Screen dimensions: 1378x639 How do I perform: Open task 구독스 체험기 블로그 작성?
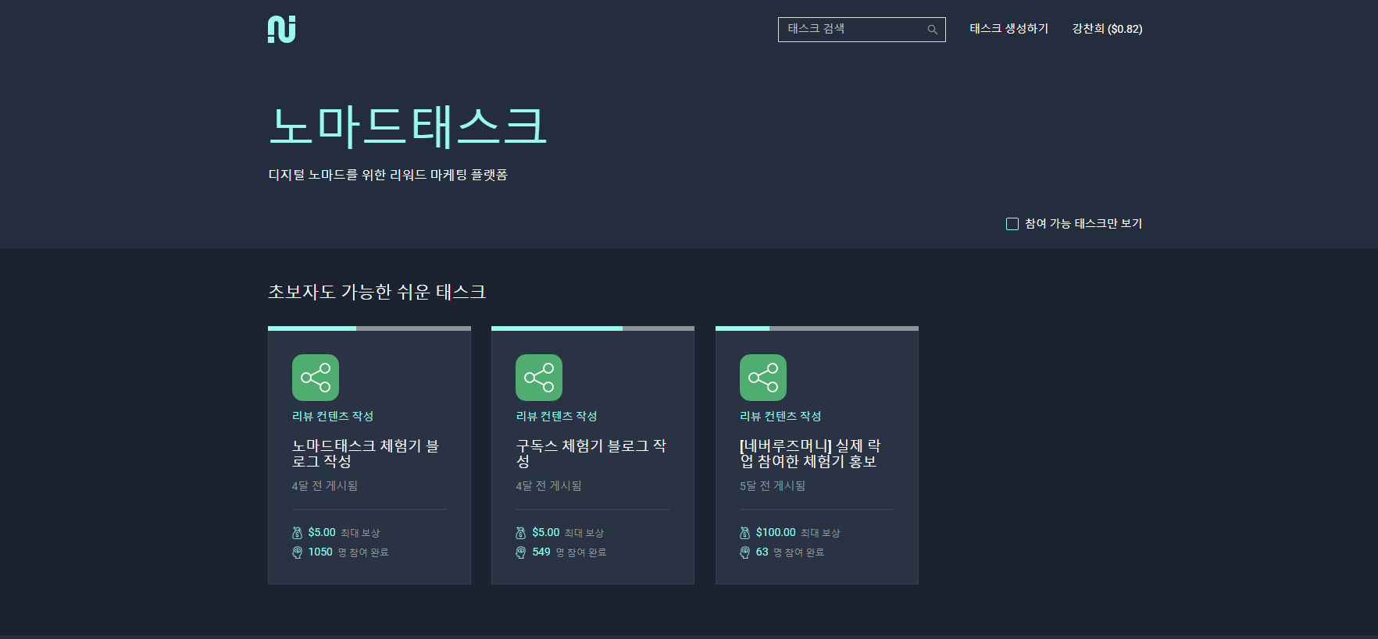(591, 453)
